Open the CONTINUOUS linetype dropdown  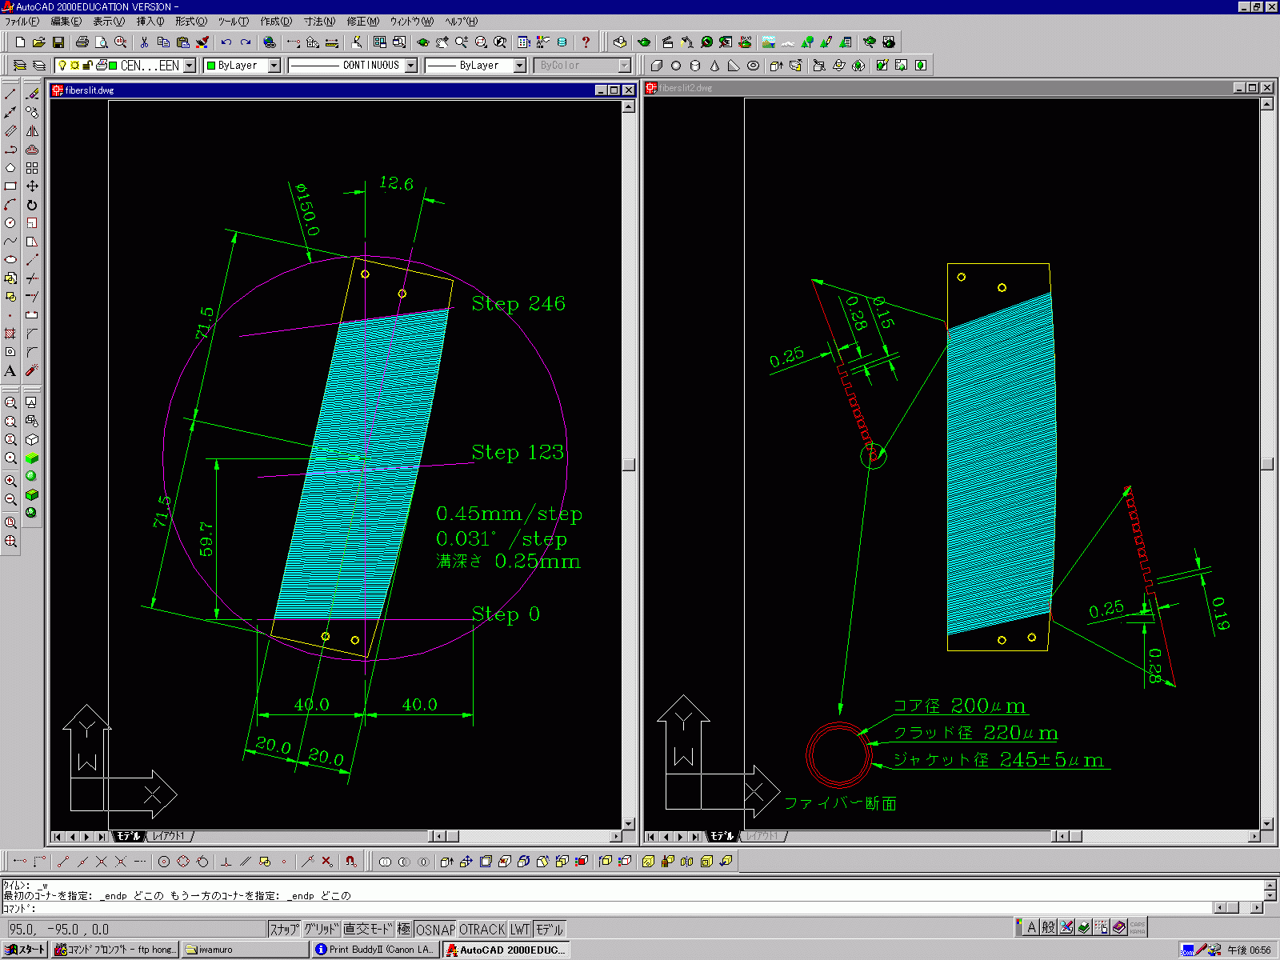[411, 66]
